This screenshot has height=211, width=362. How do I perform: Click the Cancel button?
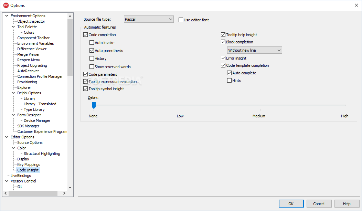click(319, 204)
